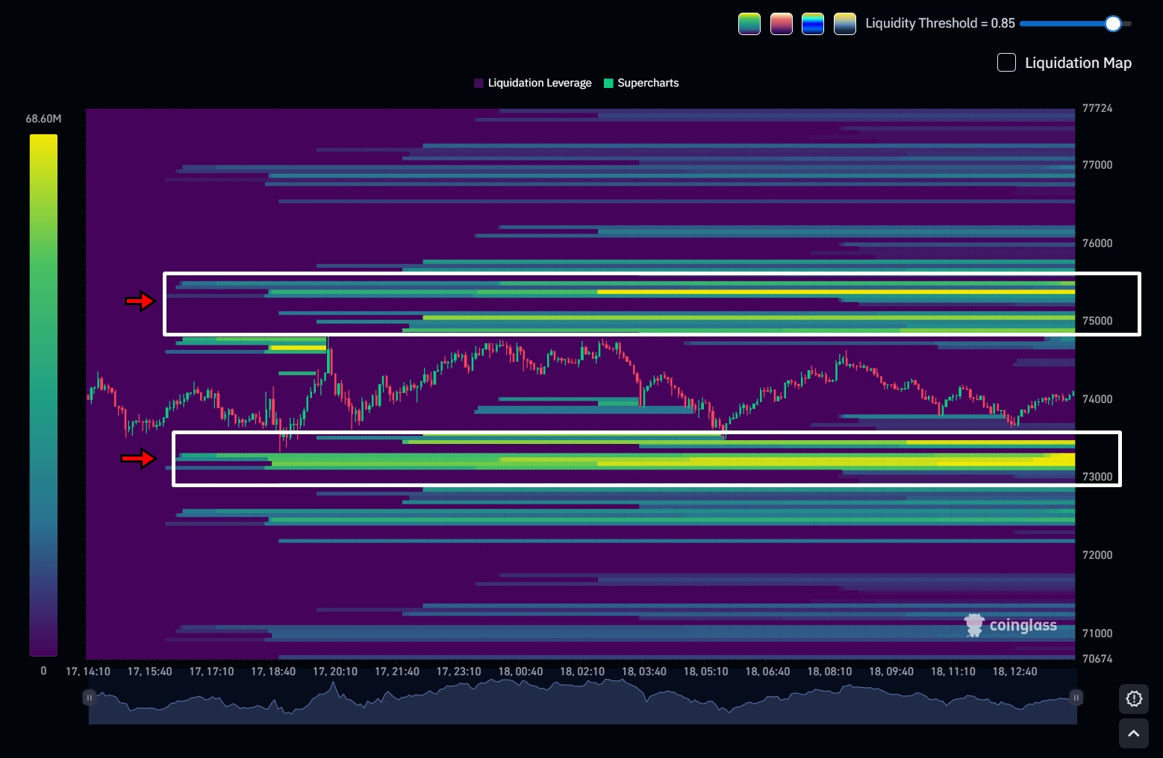Viewport: 1163px width, 758px height.
Task: Click the Liquidation Leverage legend color square
Action: pos(478,83)
